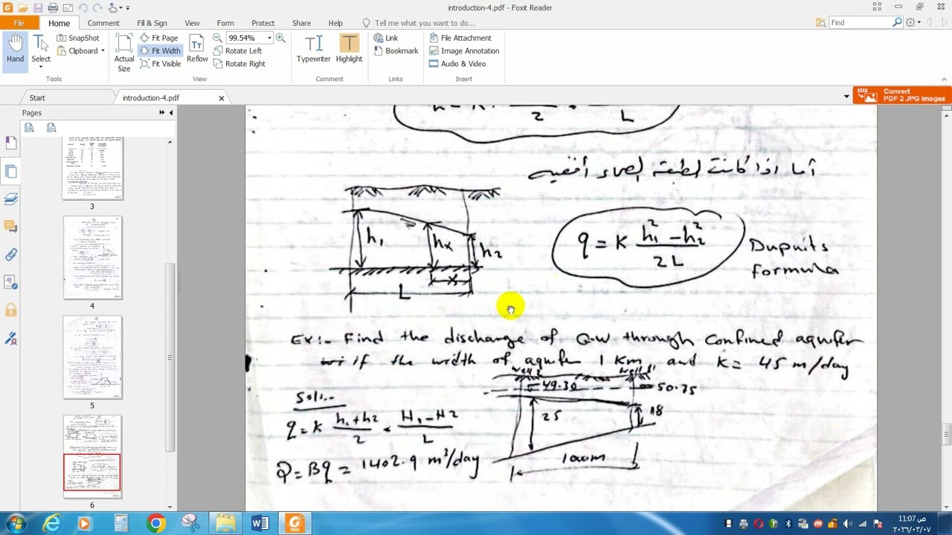Click the Save icon in quick access
Image resolution: width=952 pixels, height=535 pixels.
pyautogui.click(x=37, y=7)
